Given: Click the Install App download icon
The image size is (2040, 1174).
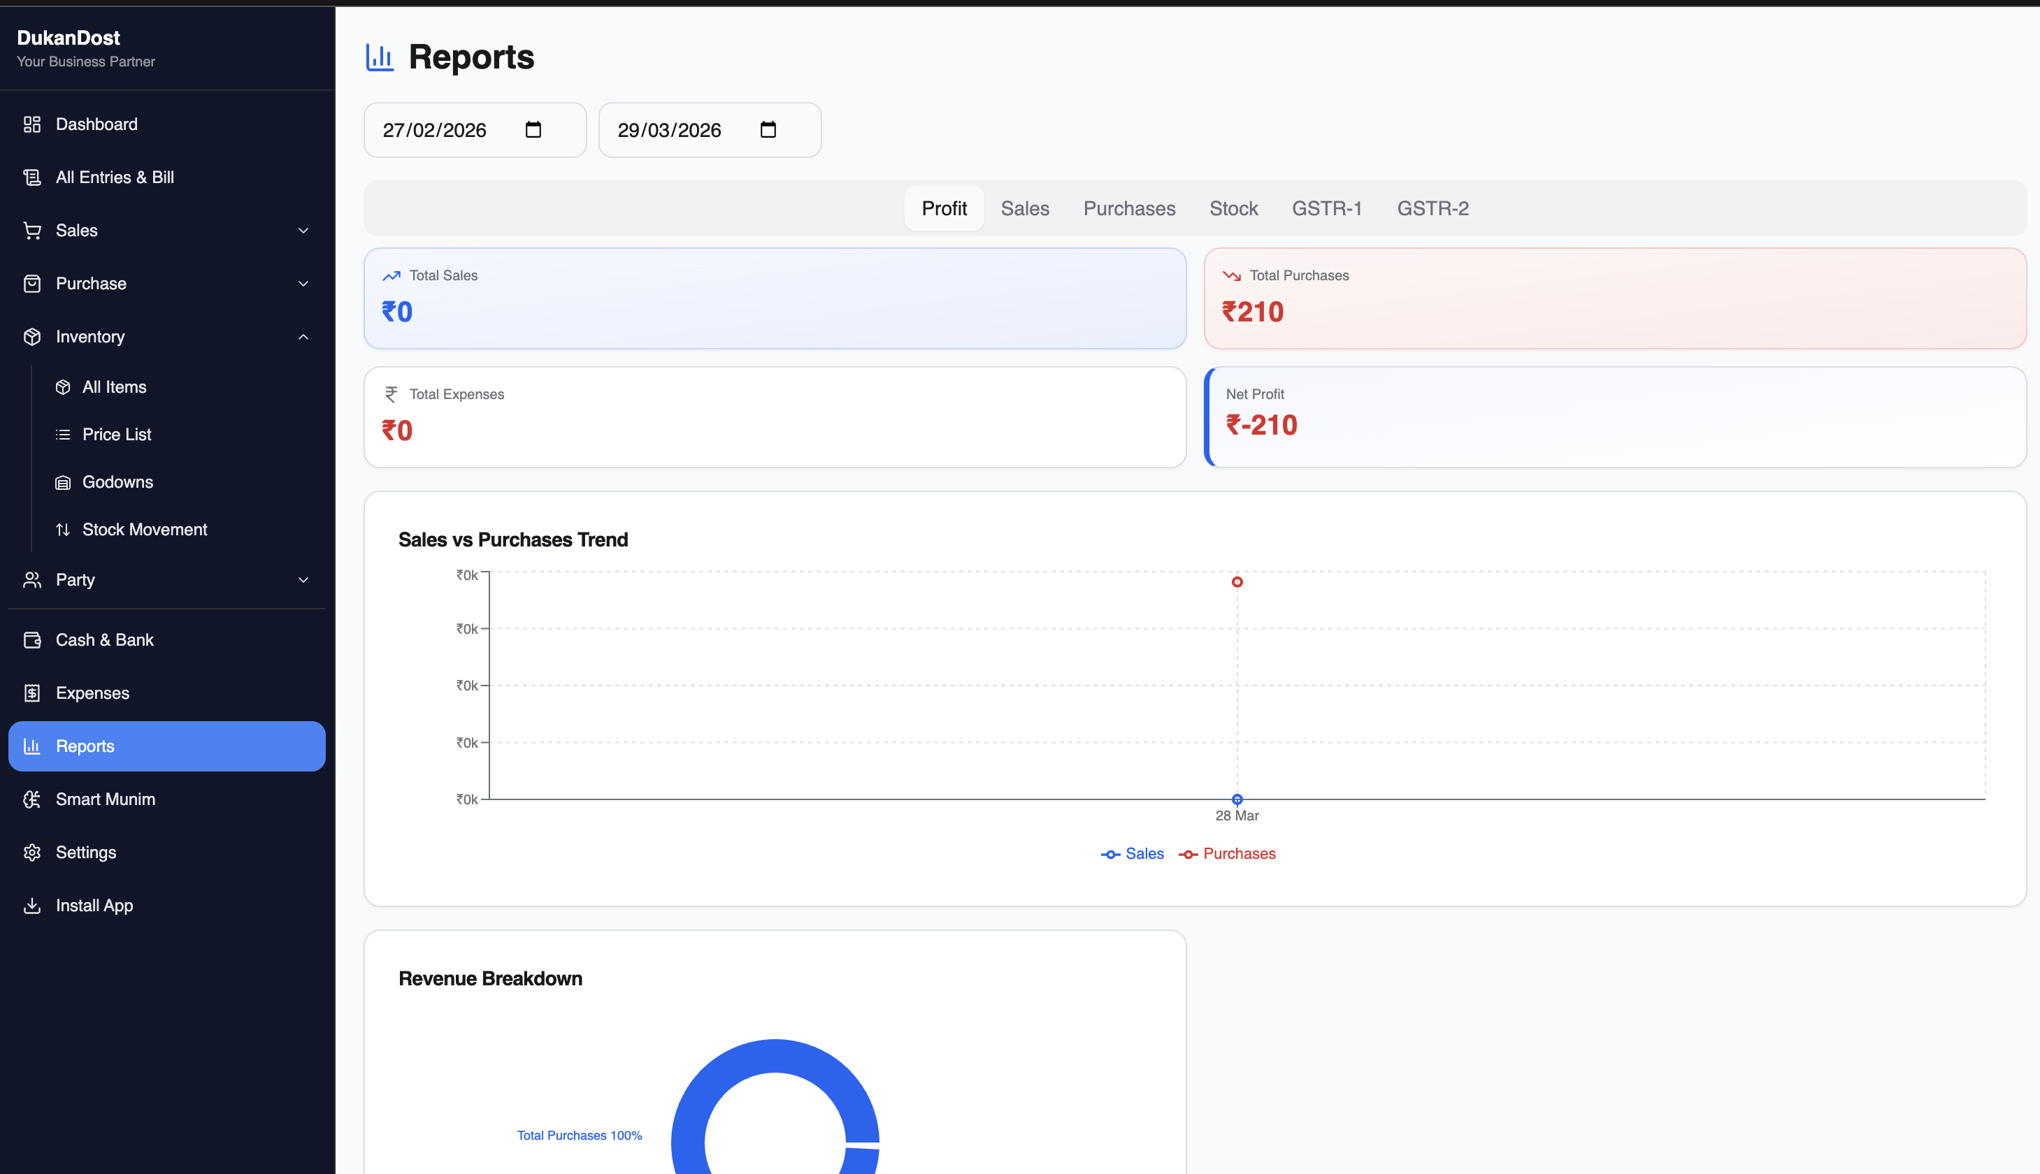Looking at the screenshot, I should point(32,906).
